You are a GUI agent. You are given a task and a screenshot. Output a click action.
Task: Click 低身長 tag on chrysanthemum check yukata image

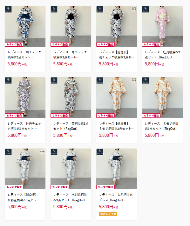(134, 9)
